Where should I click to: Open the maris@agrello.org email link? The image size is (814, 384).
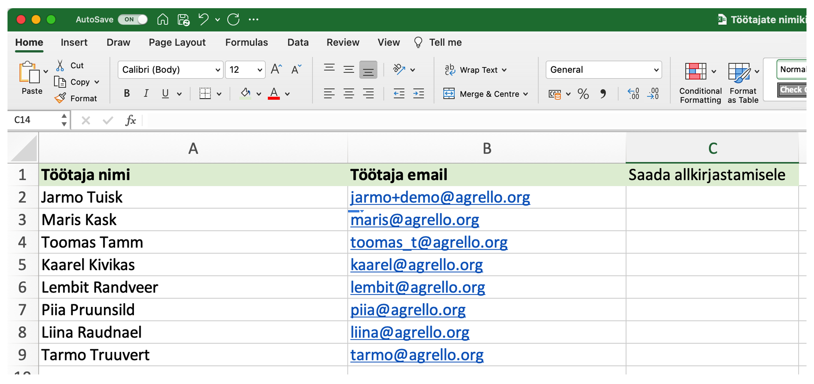(x=414, y=220)
